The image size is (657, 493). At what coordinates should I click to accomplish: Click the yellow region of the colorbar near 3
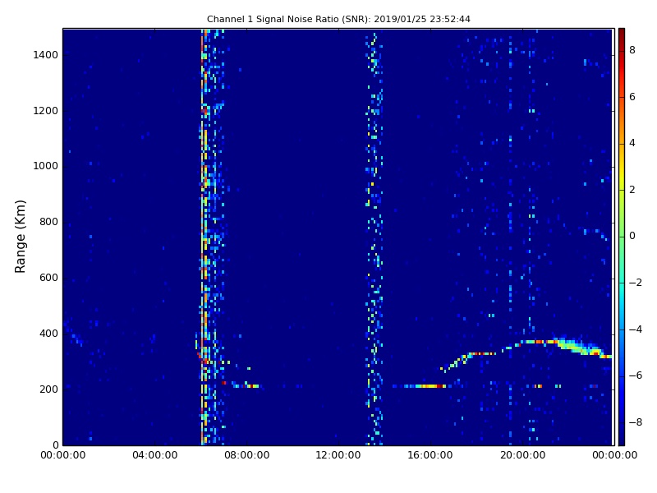(622, 167)
